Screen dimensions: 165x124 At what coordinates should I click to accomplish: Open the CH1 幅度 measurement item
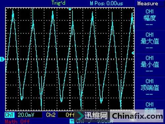click(x=149, y=18)
